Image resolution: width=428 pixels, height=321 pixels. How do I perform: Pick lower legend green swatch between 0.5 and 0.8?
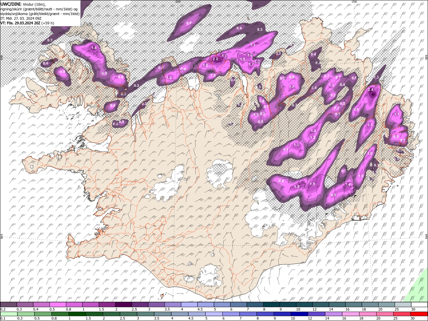(43, 314)
